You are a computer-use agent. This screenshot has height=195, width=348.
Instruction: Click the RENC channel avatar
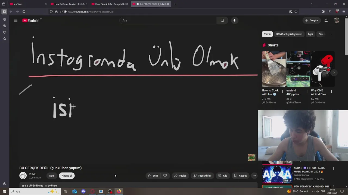(x=23, y=176)
